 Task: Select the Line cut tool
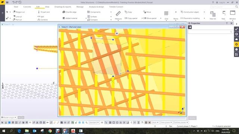18,16
